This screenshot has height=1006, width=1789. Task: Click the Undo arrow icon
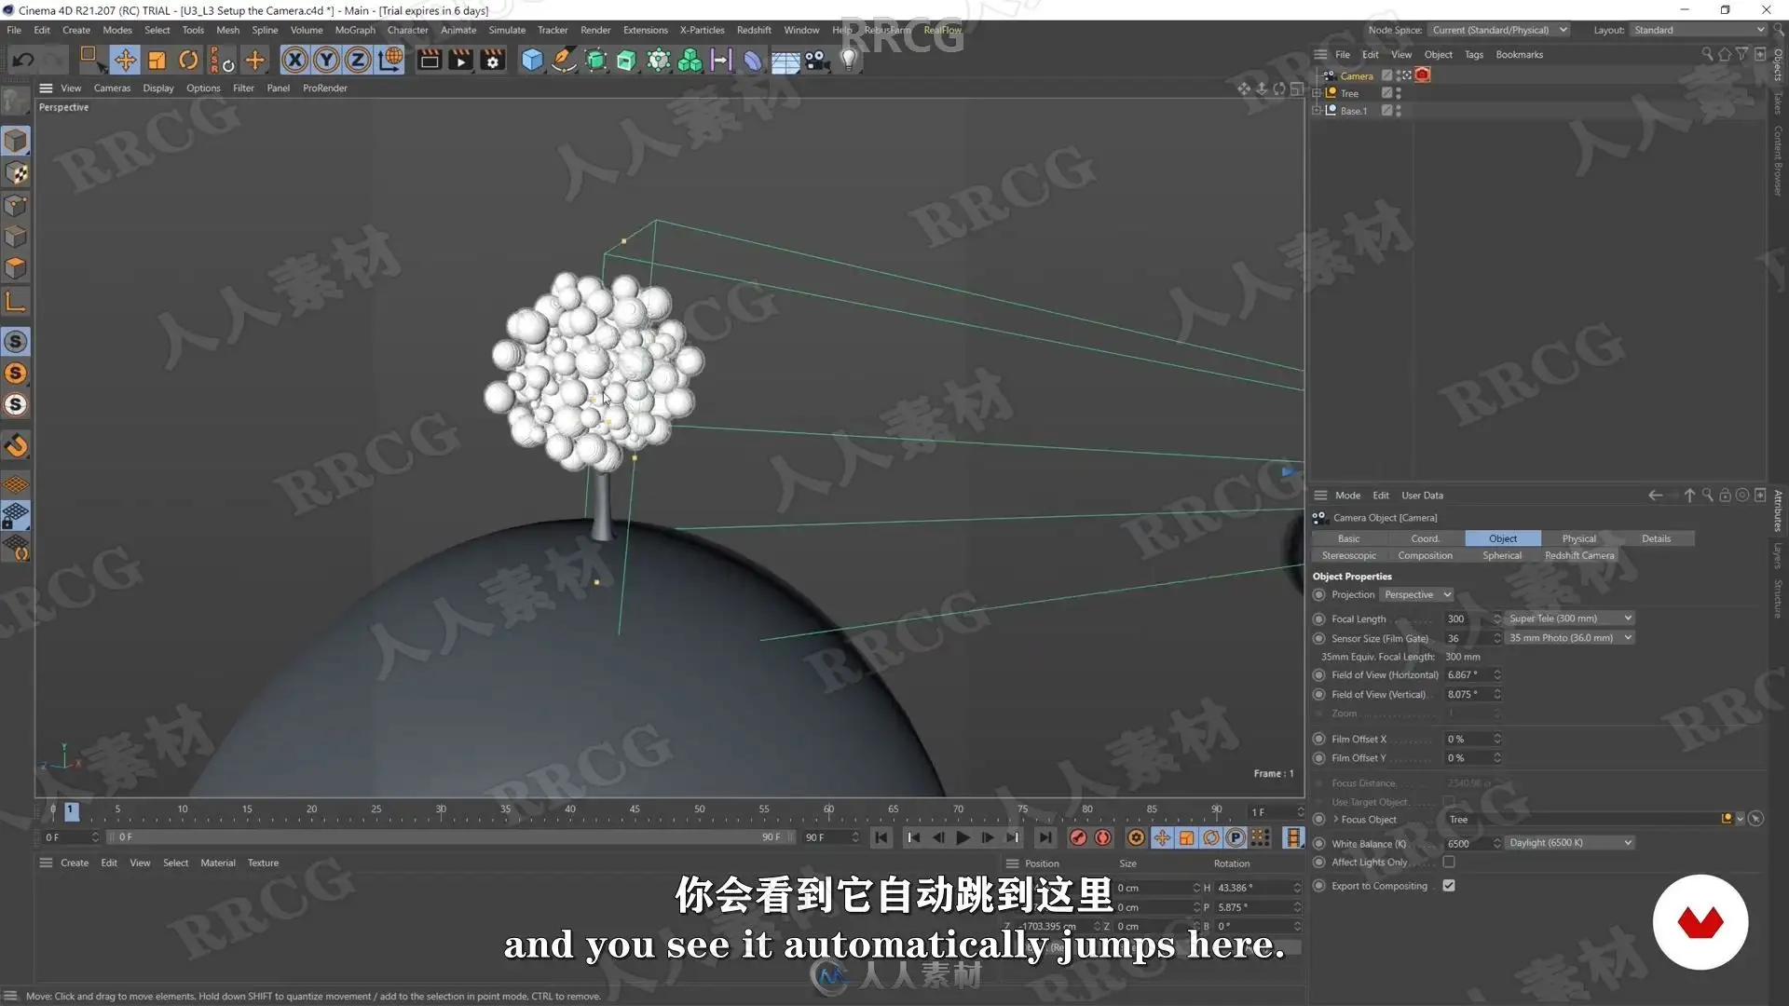pyautogui.click(x=23, y=61)
